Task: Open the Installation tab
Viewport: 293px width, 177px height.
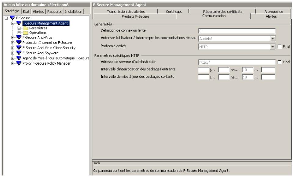Action: (x=74, y=12)
